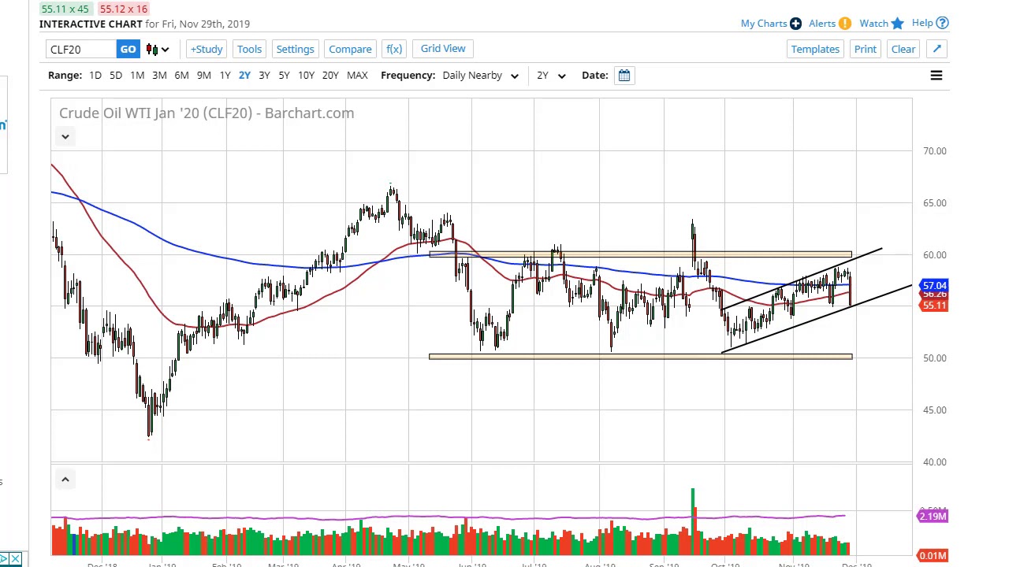Image resolution: width=1009 pixels, height=567 pixels.
Task: Select the 3Y range
Action: 264,76
